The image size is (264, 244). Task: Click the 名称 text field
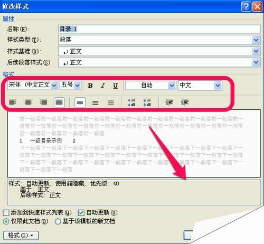(159, 29)
